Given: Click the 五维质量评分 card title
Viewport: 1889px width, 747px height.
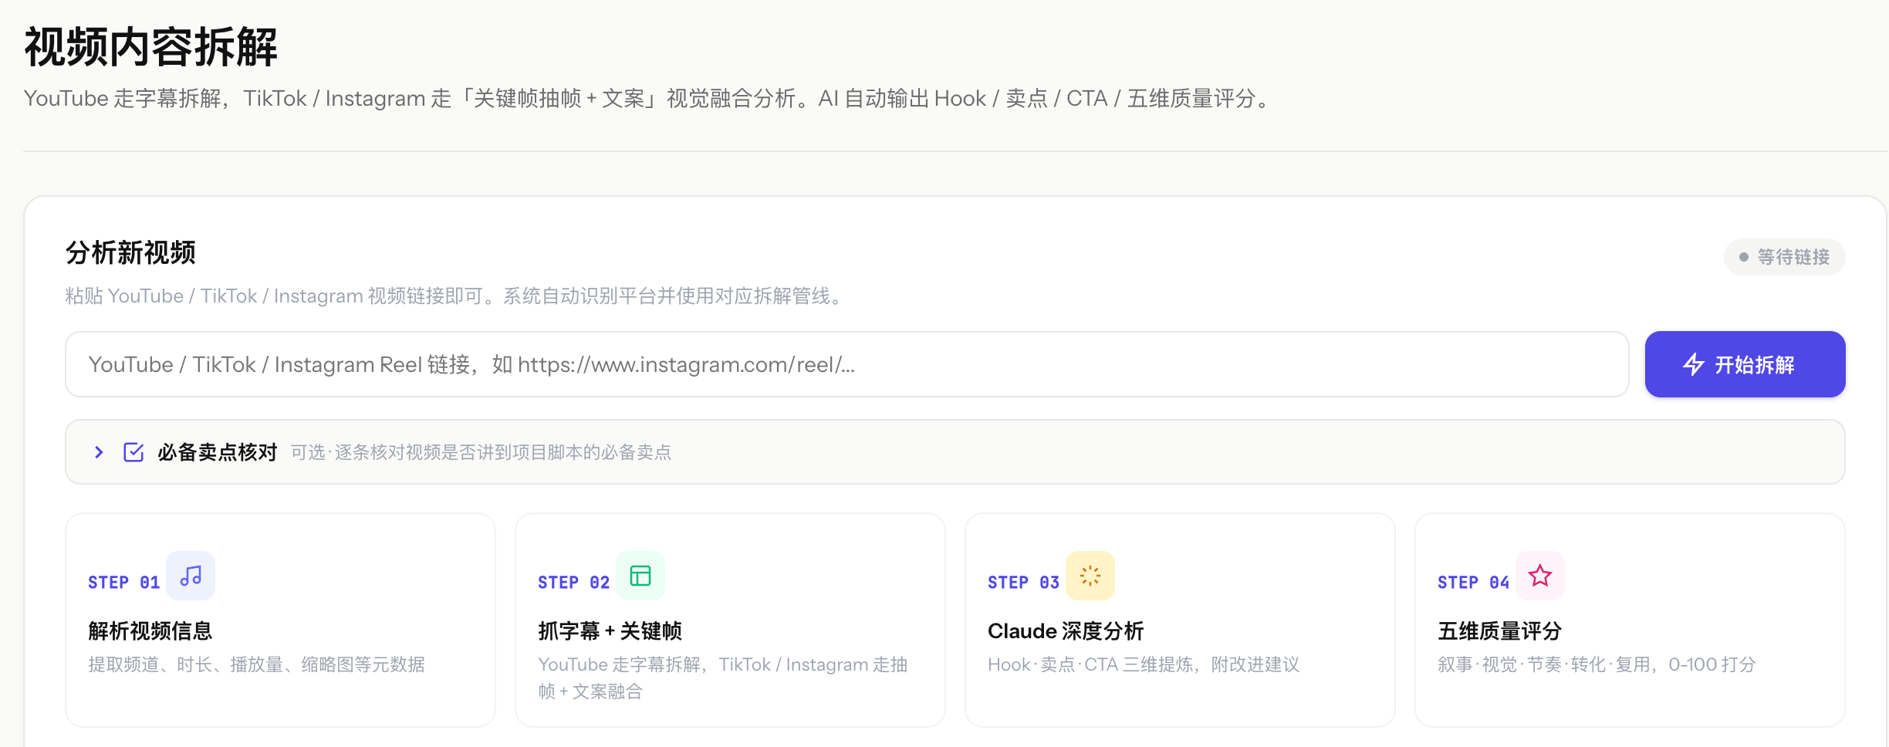Looking at the screenshot, I should (x=1499, y=631).
